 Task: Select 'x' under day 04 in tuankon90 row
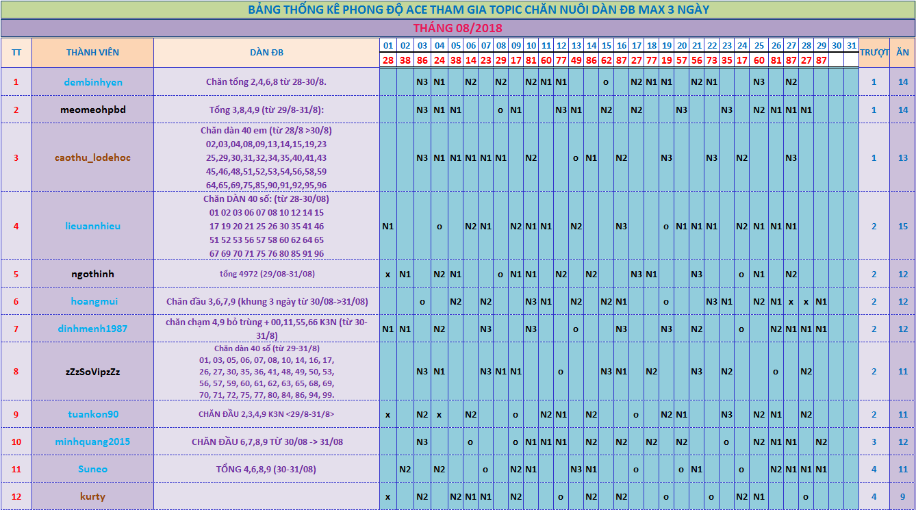(x=440, y=414)
